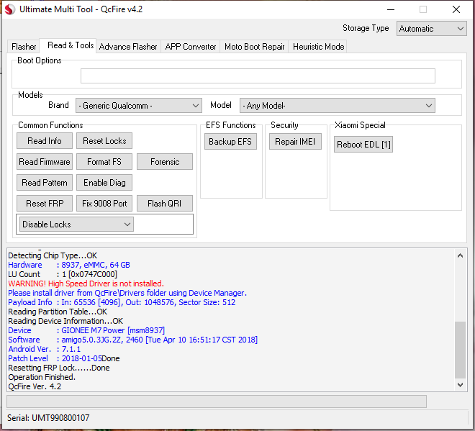
Task: Click the Reboot EDL [1] button
Action: coord(363,145)
